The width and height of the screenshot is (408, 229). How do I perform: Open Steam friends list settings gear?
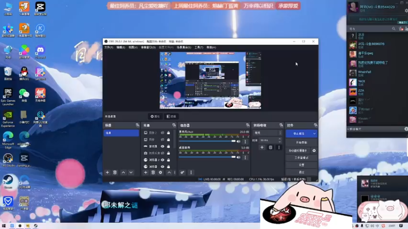[x=406, y=11]
